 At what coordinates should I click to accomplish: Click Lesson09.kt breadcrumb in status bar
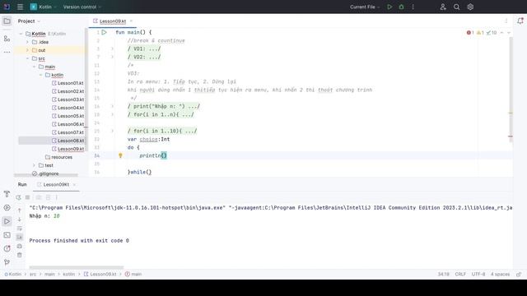click(x=100, y=274)
